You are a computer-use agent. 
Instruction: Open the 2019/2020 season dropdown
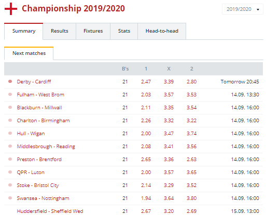[243, 9]
